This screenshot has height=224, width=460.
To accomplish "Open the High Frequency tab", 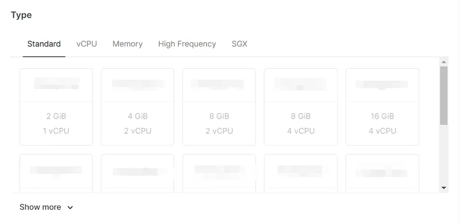I will (x=187, y=44).
